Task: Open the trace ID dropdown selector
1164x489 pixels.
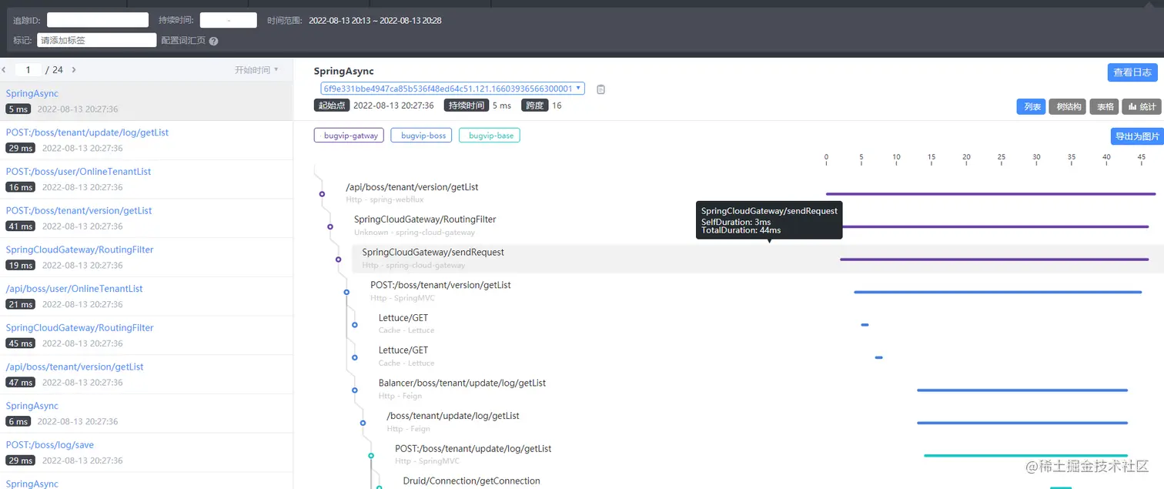Action: 453,89
